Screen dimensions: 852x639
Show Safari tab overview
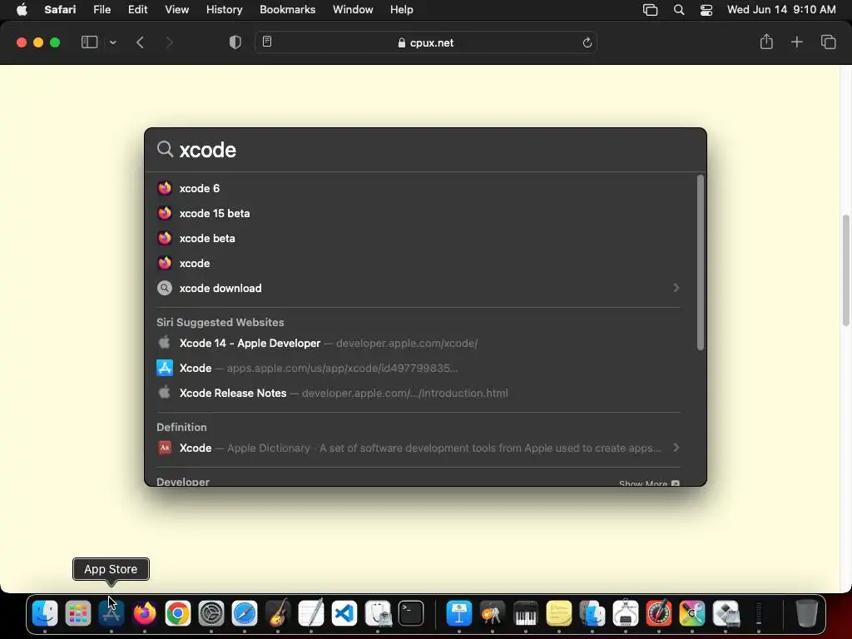(828, 42)
